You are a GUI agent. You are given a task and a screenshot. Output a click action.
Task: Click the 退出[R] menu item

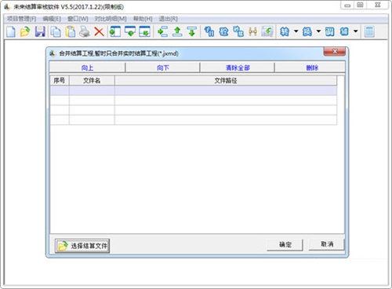point(169,19)
